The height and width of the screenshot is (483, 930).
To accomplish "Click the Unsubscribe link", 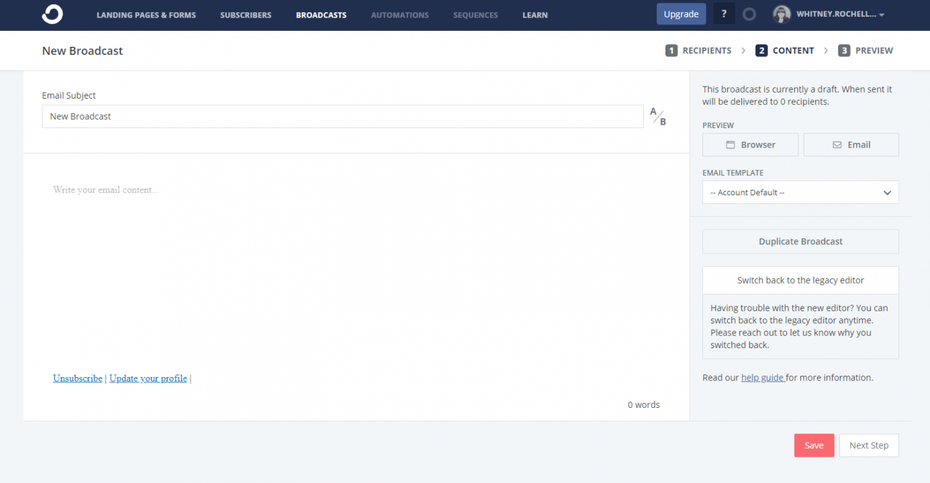I will pos(77,378).
